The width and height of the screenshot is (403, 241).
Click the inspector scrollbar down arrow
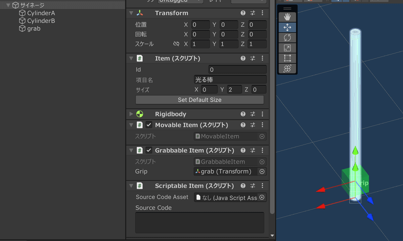[x=272, y=236]
